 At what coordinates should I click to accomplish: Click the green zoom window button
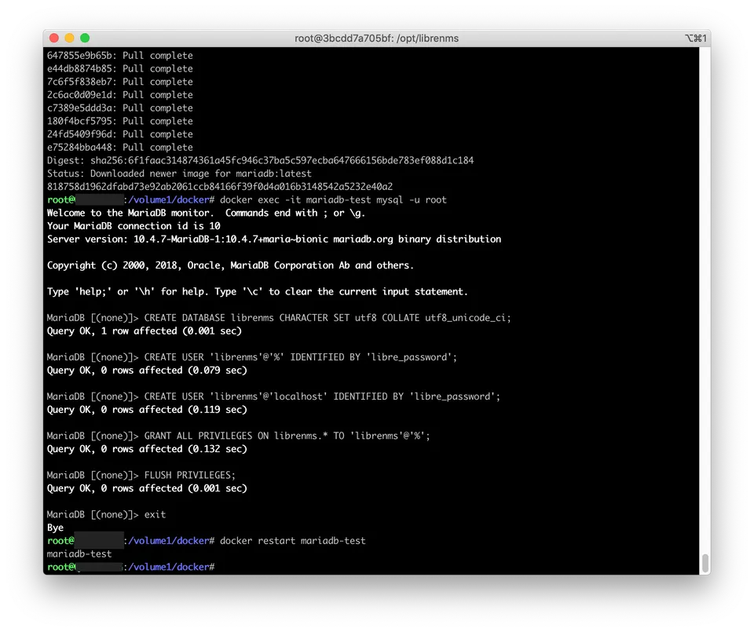85,38
